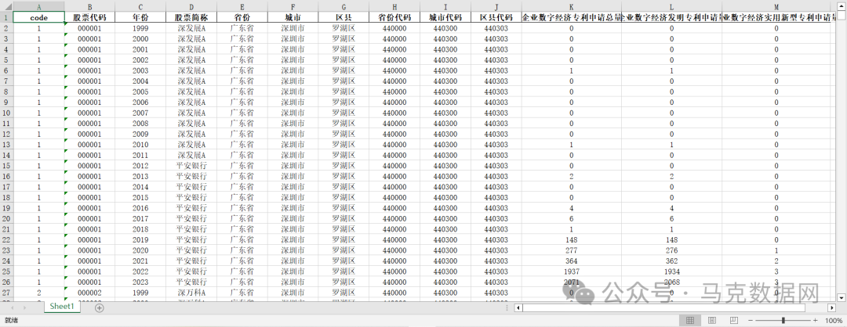The width and height of the screenshot is (847, 327).
Task: Click the next sheet navigation arrow
Action: tap(24, 307)
